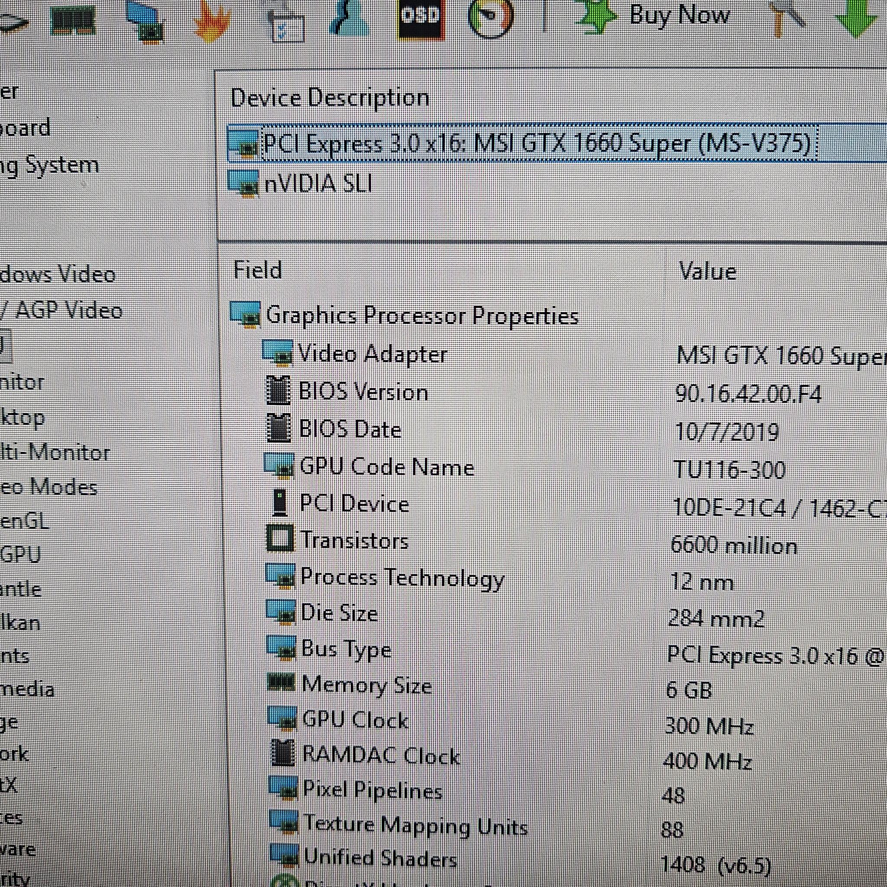Click the Pixel Pipelines row icon

284,787
